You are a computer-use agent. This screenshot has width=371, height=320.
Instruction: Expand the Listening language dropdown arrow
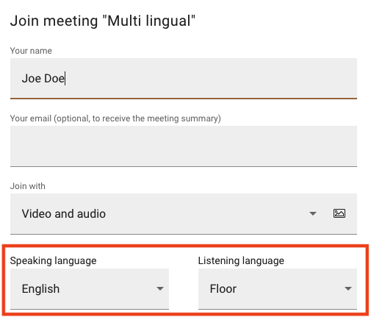pos(348,288)
